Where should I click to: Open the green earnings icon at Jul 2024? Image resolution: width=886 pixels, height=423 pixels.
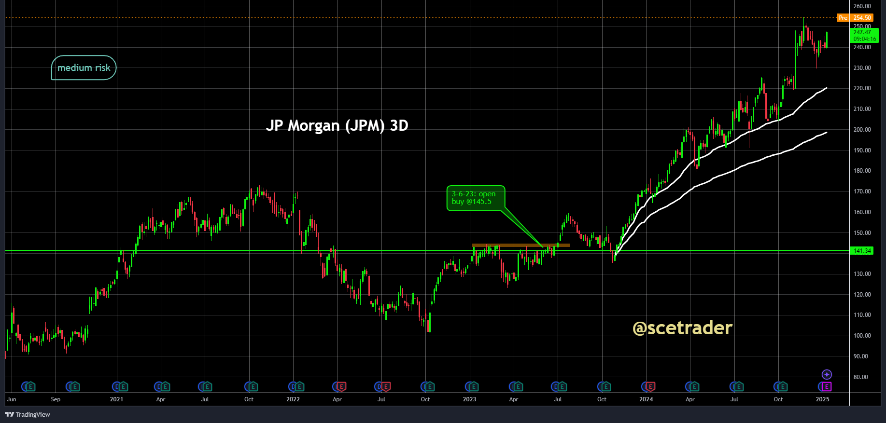tap(738, 386)
